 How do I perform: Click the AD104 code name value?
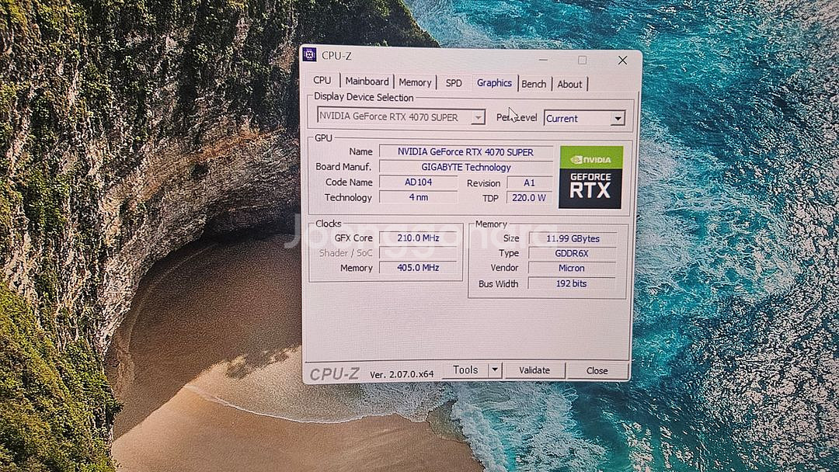click(x=419, y=182)
